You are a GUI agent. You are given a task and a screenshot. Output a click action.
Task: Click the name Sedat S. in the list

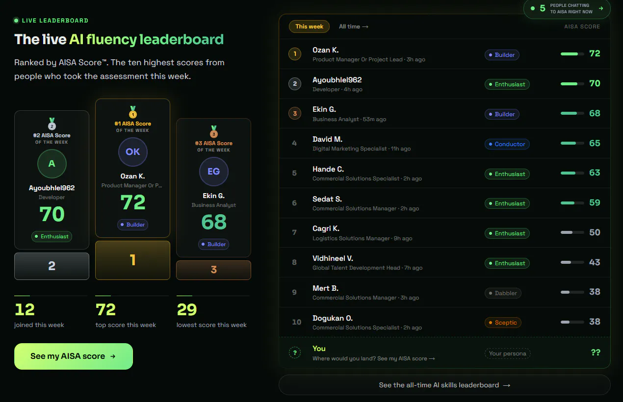coord(327,199)
